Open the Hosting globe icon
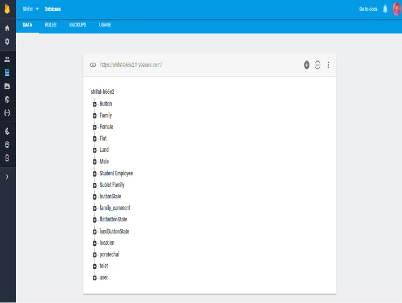 7,100
